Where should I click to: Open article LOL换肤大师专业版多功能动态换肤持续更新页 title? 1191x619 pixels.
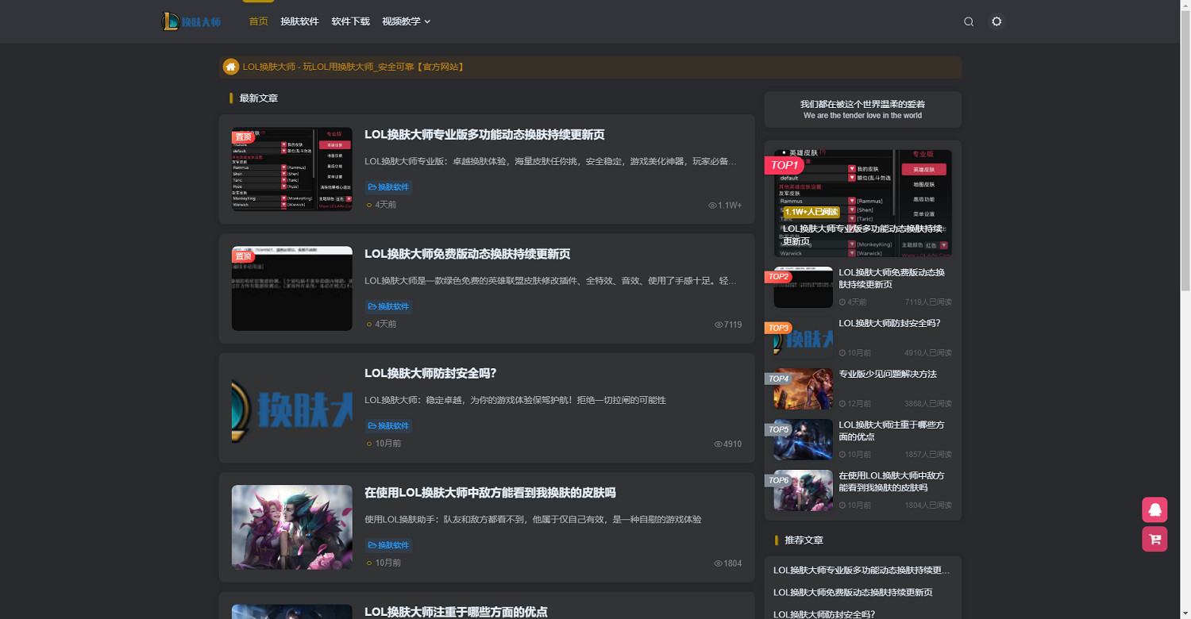point(484,135)
